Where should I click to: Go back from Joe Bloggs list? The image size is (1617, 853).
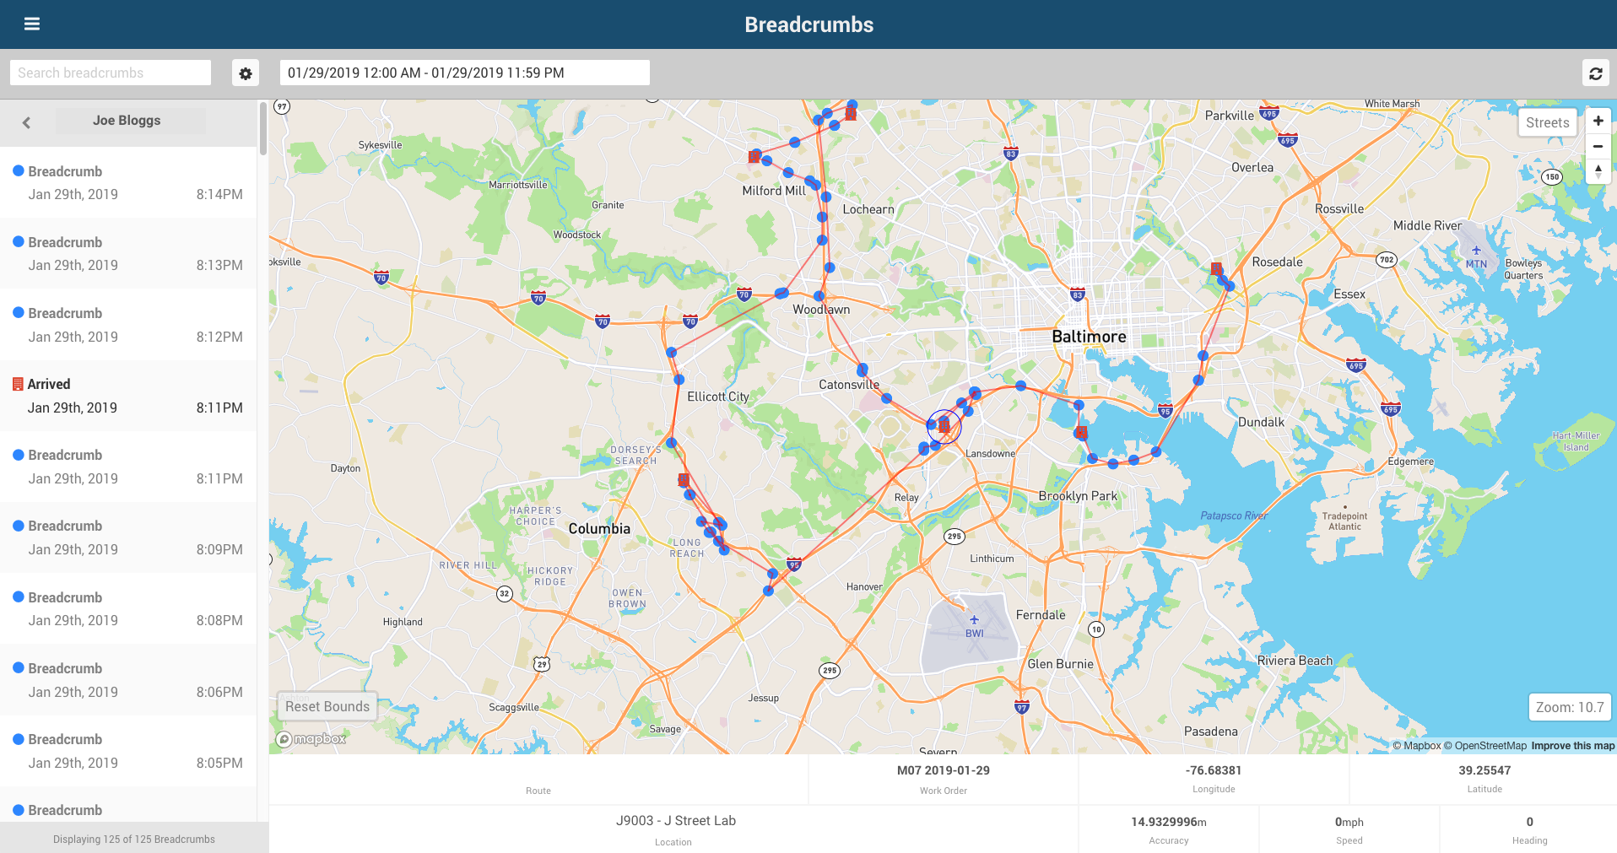(x=26, y=122)
